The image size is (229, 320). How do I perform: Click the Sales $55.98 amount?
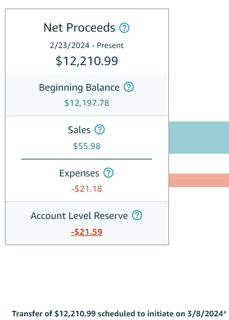[x=87, y=146]
